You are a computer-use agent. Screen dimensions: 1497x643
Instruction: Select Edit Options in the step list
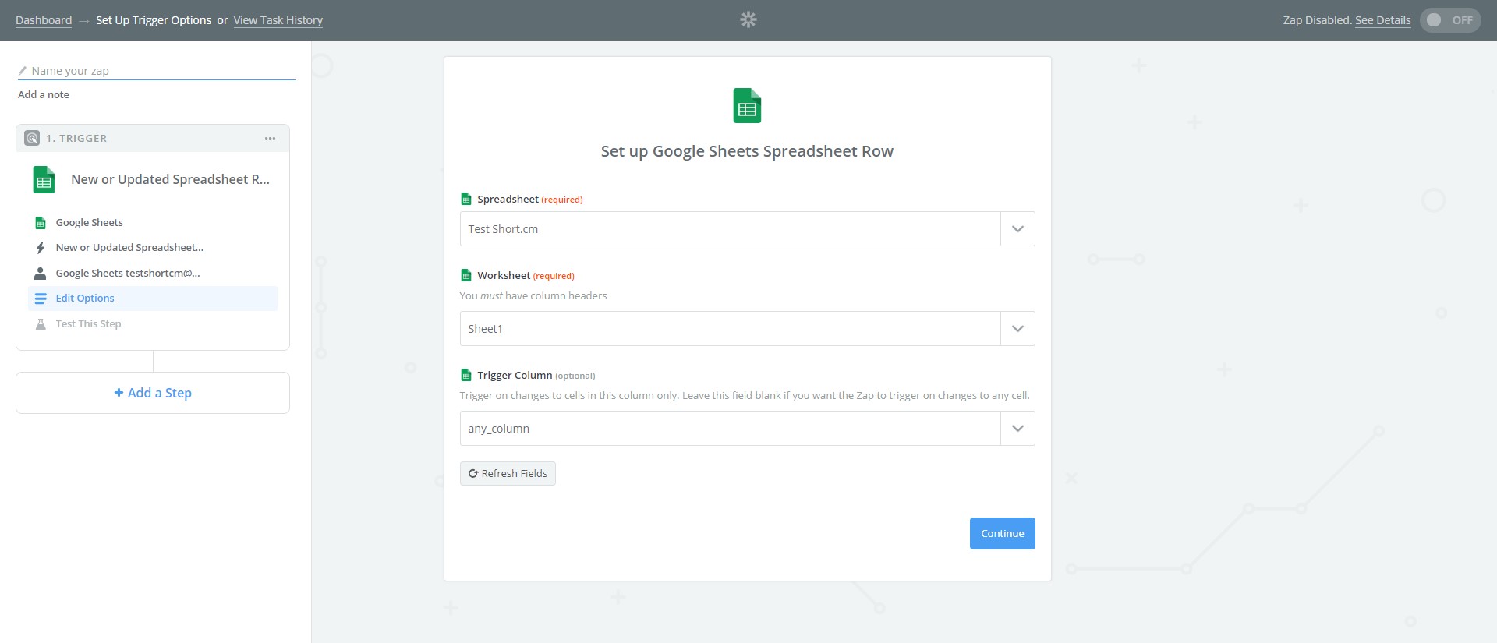(85, 299)
